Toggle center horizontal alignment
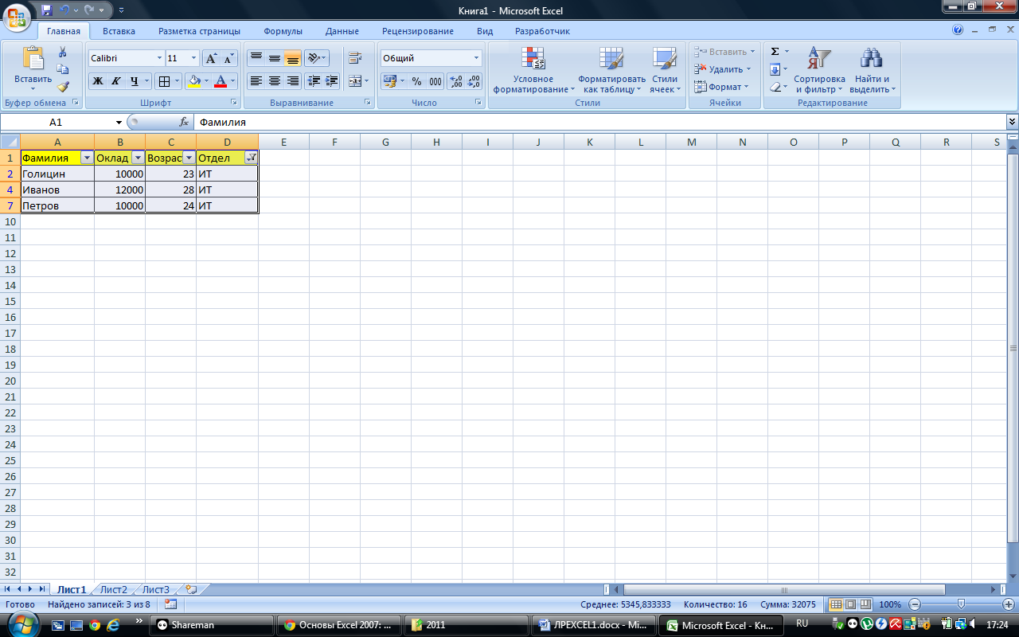The image size is (1019, 637). [x=274, y=81]
